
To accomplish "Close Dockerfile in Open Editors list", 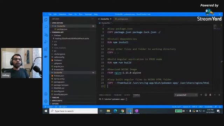I will pos(53,26).
